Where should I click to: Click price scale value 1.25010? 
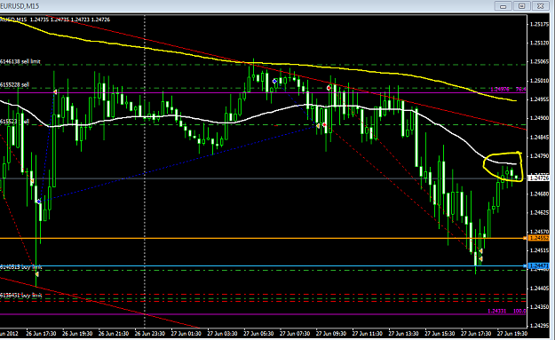click(539, 81)
